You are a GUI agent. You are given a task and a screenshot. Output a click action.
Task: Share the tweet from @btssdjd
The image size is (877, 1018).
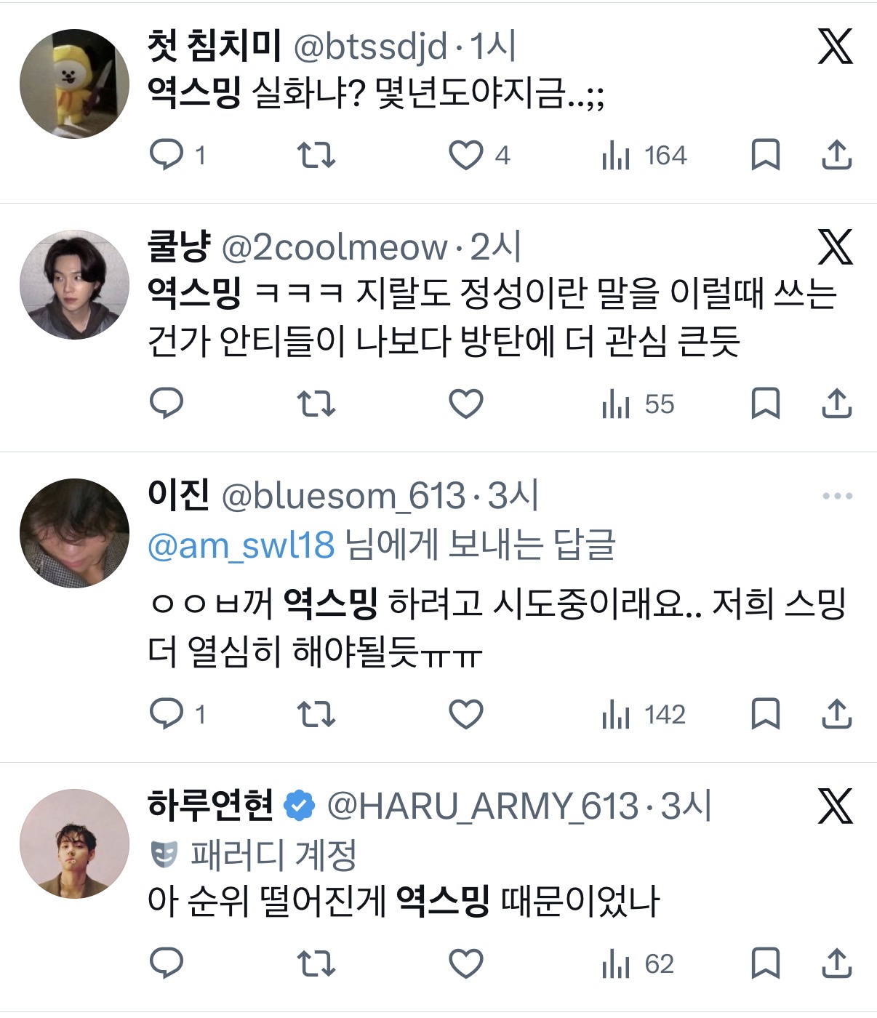click(836, 155)
